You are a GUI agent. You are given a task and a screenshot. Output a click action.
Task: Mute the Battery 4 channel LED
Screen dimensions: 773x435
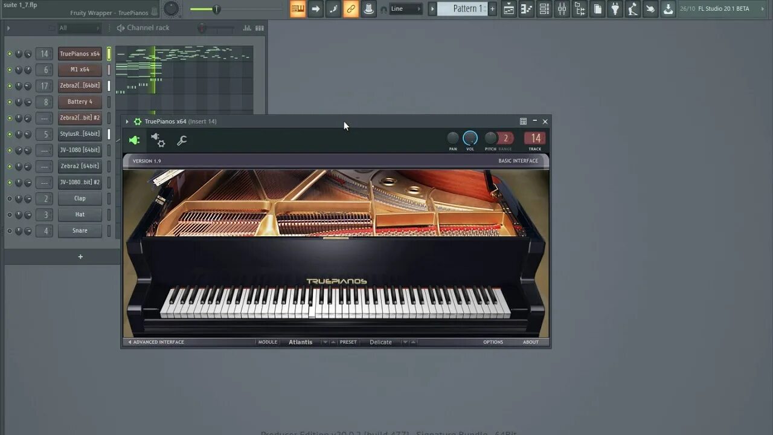tap(9, 102)
